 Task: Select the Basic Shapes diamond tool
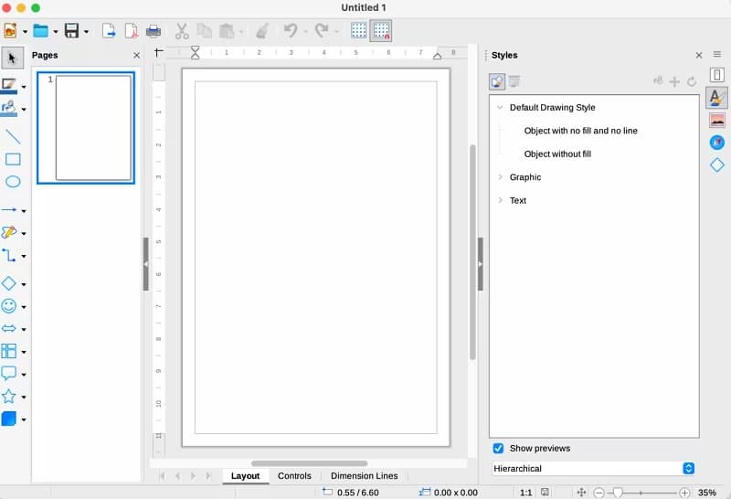[9, 283]
